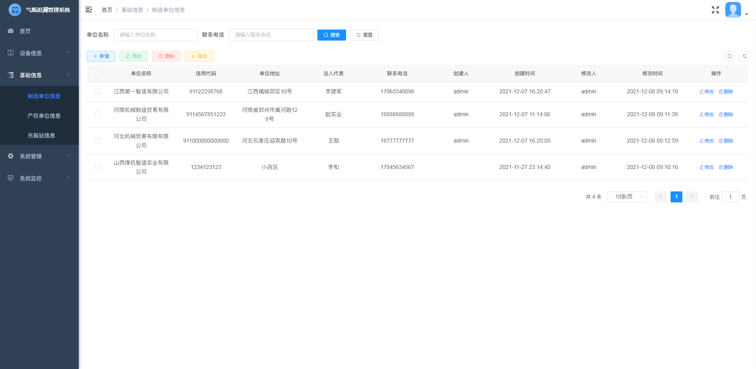This screenshot has height=369, width=756.
Task: Click the go-to page number input
Action: point(730,197)
